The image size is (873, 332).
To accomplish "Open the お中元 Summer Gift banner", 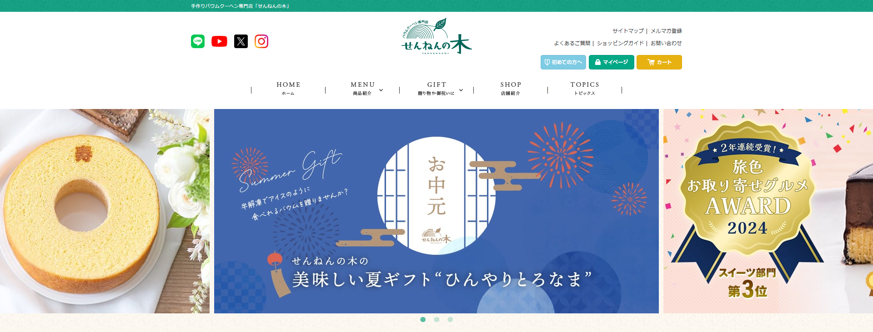I will point(436,211).
